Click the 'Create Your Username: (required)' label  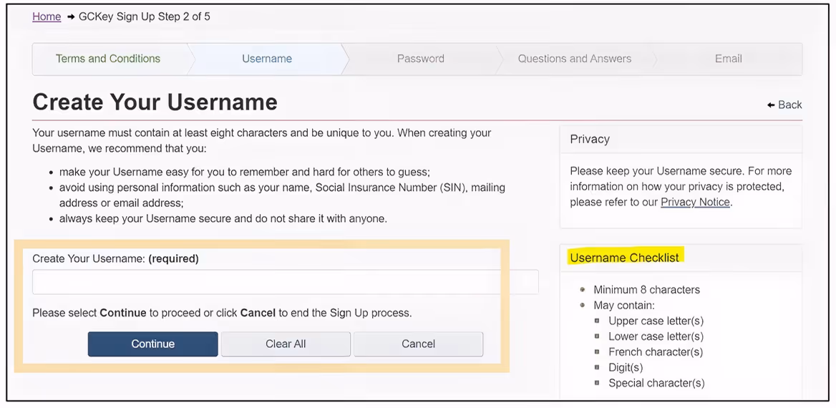115,258
